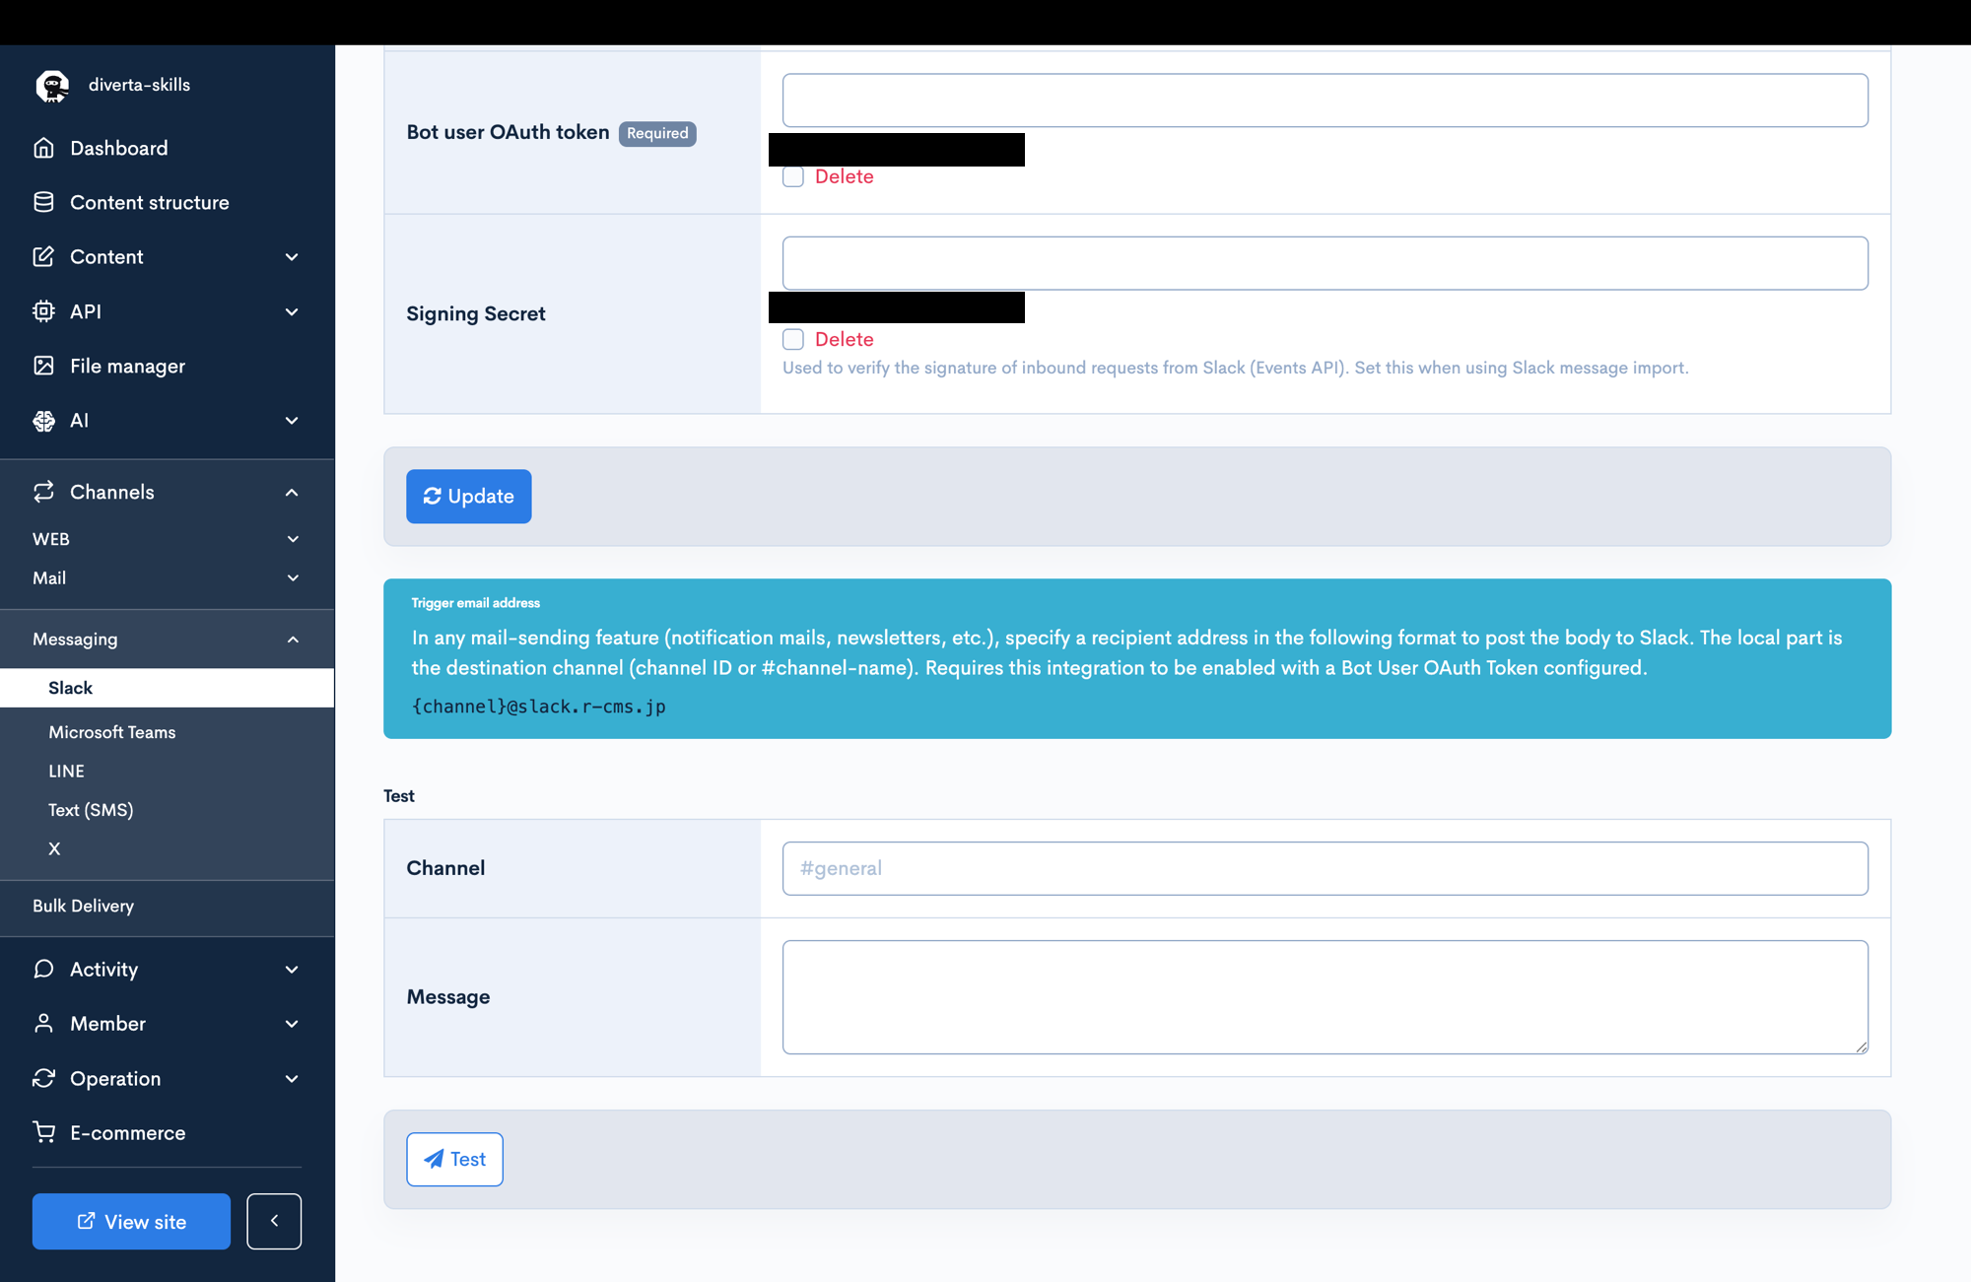Expand the Content menu chevron

[292, 257]
